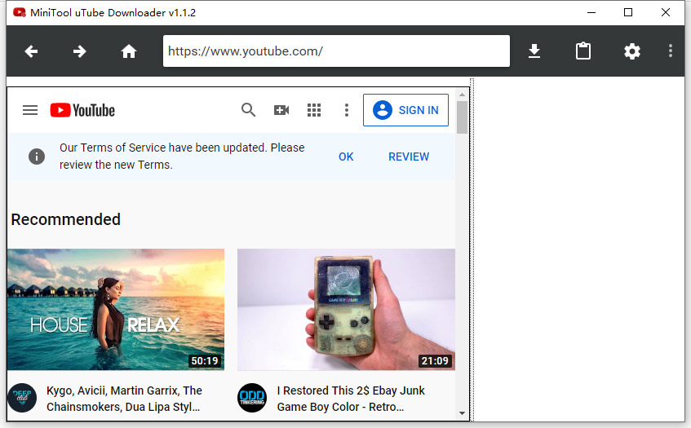
Task: Click REVIEW on Terms of Service notice
Action: click(x=409, y=157)
